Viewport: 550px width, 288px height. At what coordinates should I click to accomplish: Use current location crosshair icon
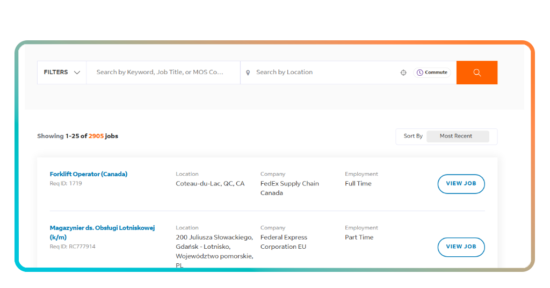[403, 73]
